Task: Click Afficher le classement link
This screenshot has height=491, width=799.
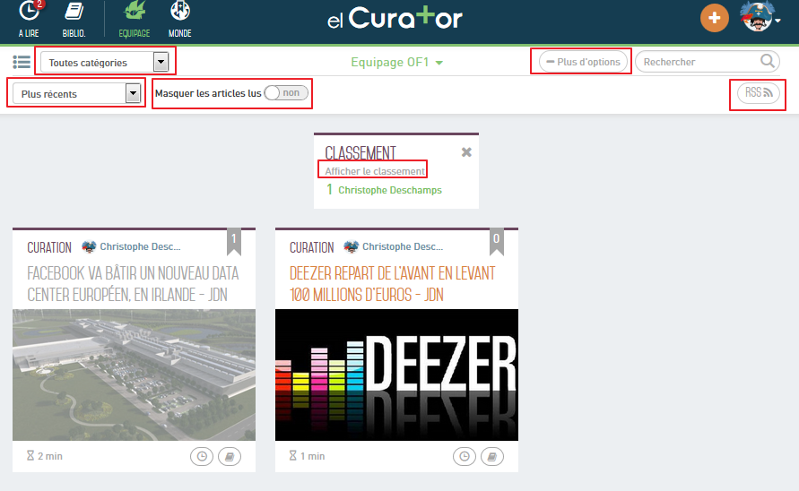Action: (375, 171)
